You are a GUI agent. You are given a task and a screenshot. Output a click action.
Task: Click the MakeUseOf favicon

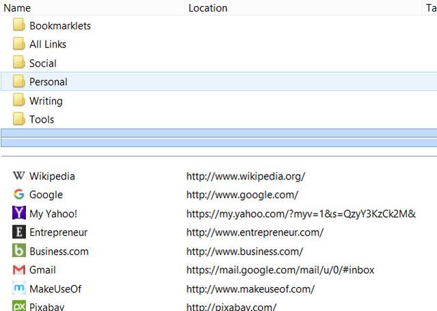point(19,288)
